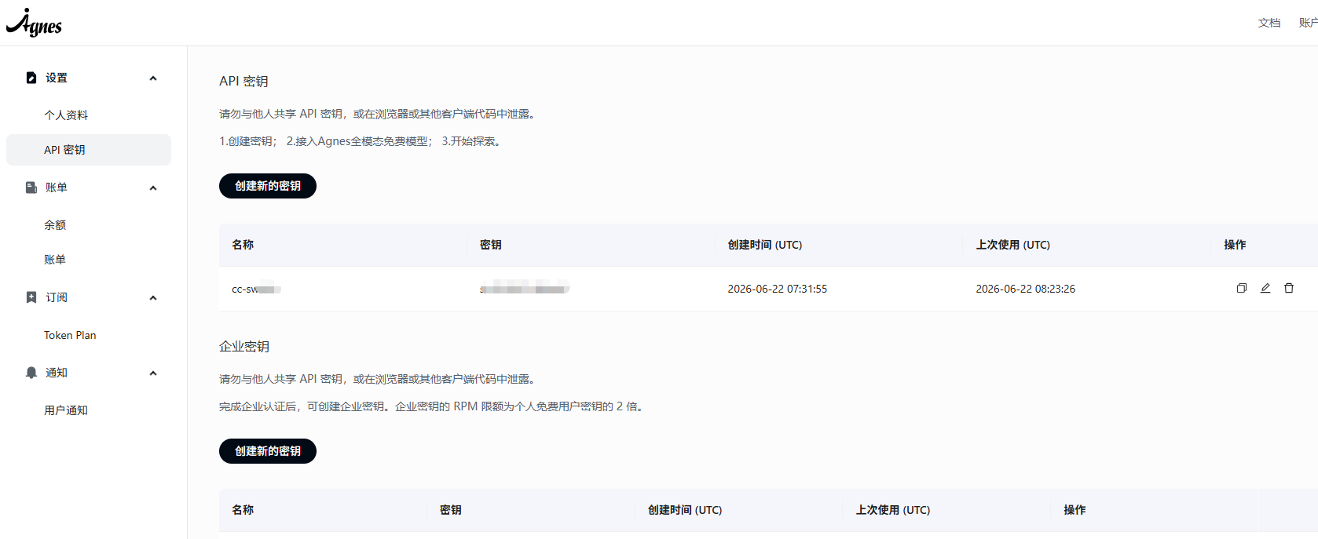Open 账户 account link in header
This screenshot has height=539, width=1318.
(x=1309, y=23)
